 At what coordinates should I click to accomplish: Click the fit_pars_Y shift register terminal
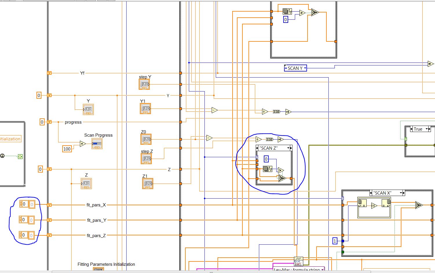(x=49, y=220)
